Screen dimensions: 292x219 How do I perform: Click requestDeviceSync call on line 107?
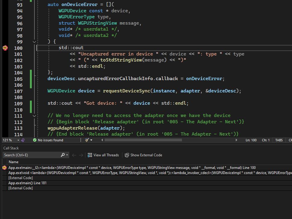(126, 91)
